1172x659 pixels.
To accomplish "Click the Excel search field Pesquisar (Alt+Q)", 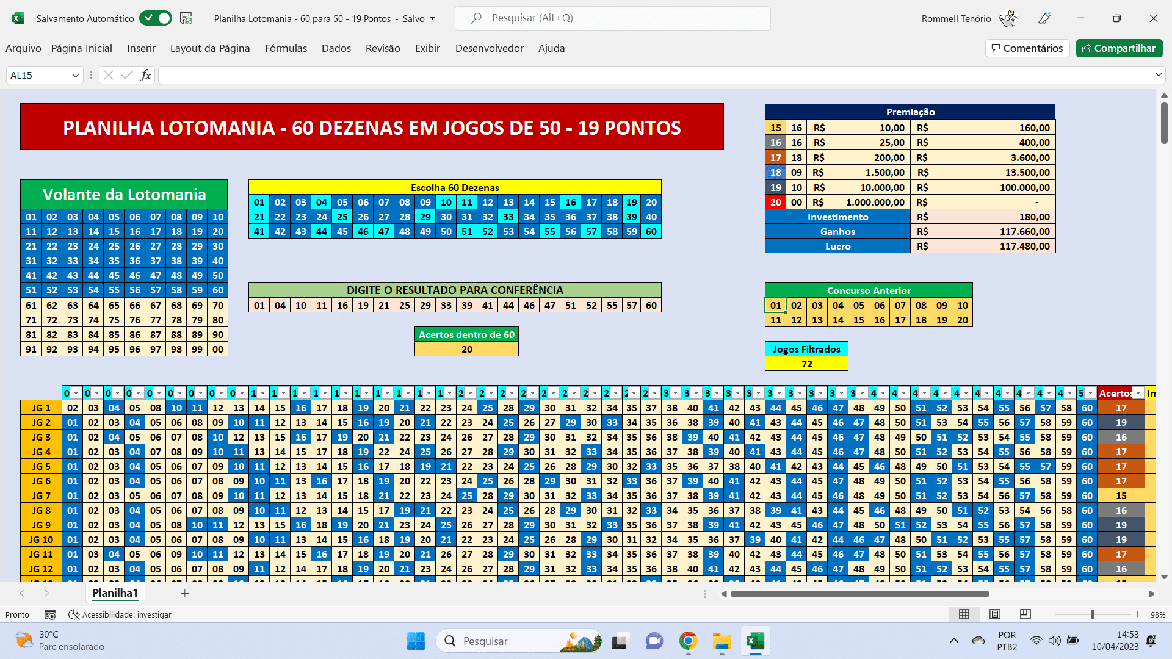I will pos(613,18).
